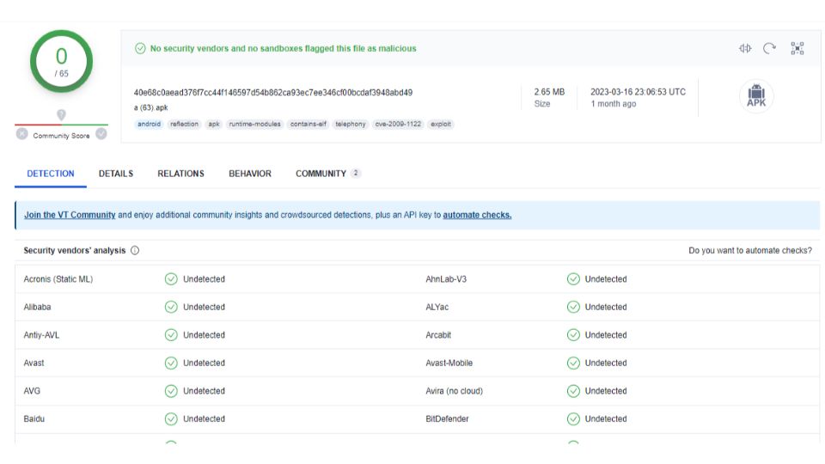Image resolution: width=825 pixels, height=464 pixels.
Task: Click the Baidu vendor name
Action: coord(34,418)
